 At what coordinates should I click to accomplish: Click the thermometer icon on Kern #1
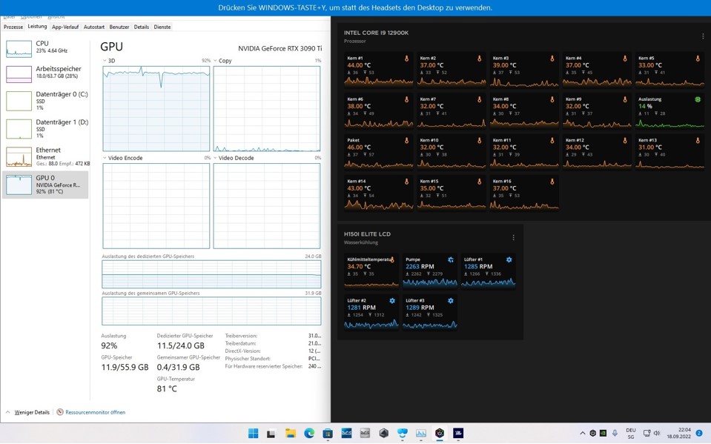pyautogui.click(x=406, y=59)
